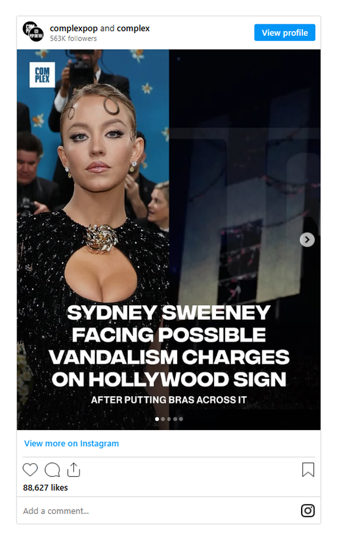Open View more on Instagram link

(71, 443)
